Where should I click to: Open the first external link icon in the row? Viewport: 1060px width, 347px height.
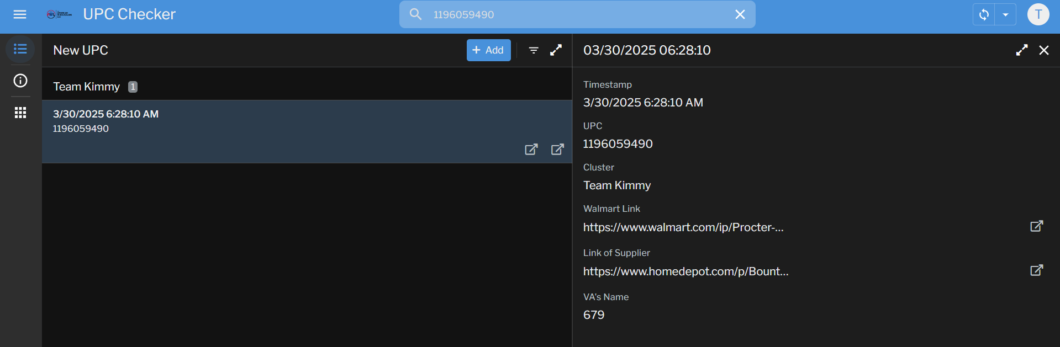[531, 150]
